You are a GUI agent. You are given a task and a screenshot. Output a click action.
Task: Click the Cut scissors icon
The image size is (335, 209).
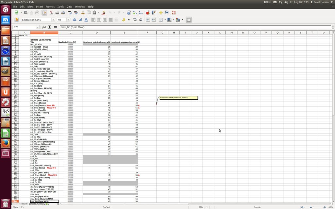83,13
